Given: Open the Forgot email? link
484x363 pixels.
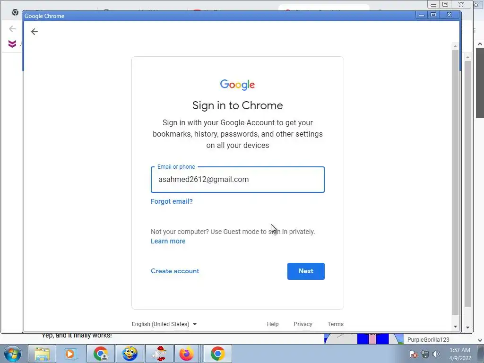Looking at the screenshot, I should tap(172, 201).
